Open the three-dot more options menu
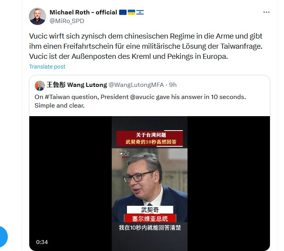Image resolution: width=284 pixels, height=251 pixels. (266, 12)
